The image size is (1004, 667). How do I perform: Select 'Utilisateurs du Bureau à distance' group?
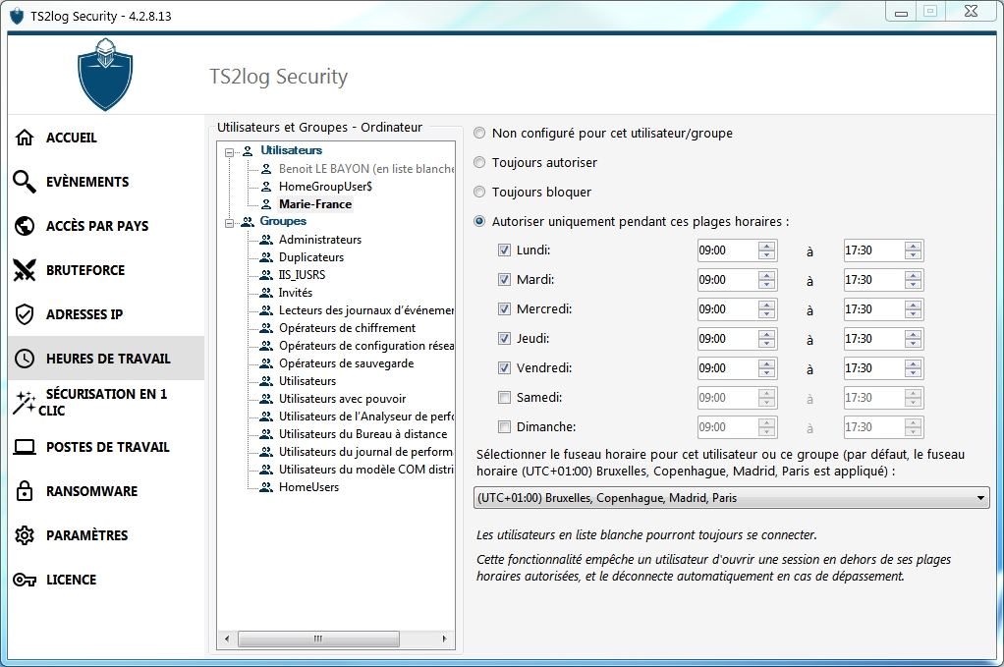[363, 434]
